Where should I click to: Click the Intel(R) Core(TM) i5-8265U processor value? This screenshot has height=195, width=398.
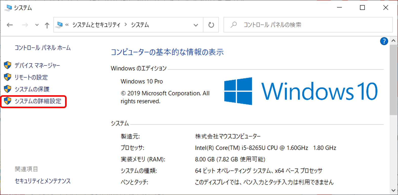265,148
